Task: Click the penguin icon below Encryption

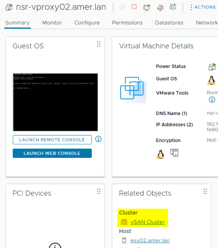Action: coord(160,154)
